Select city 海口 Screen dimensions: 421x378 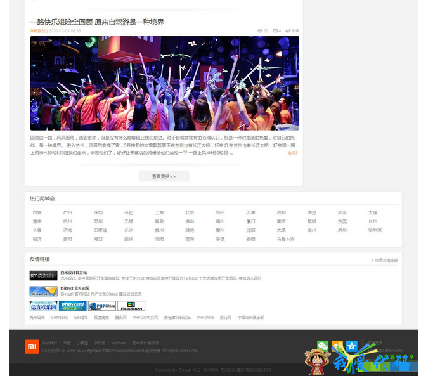coord(98,239)
